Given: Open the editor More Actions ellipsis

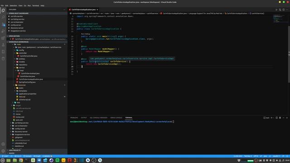Looking at the screenshot, I should coord(287,10).
